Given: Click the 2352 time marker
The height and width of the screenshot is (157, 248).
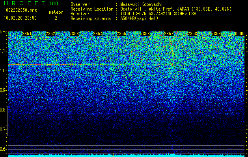Looking at the screenshot, I should pyautogui.click(x=50, y=34).
